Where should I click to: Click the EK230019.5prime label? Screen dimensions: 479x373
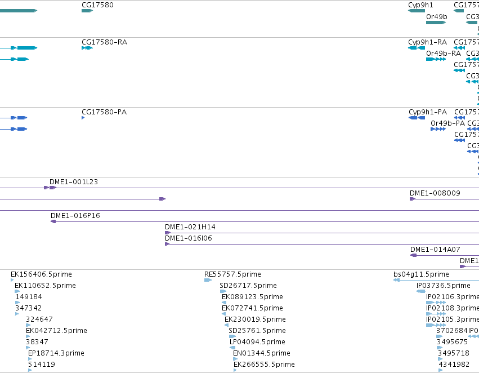pos(255,319)
